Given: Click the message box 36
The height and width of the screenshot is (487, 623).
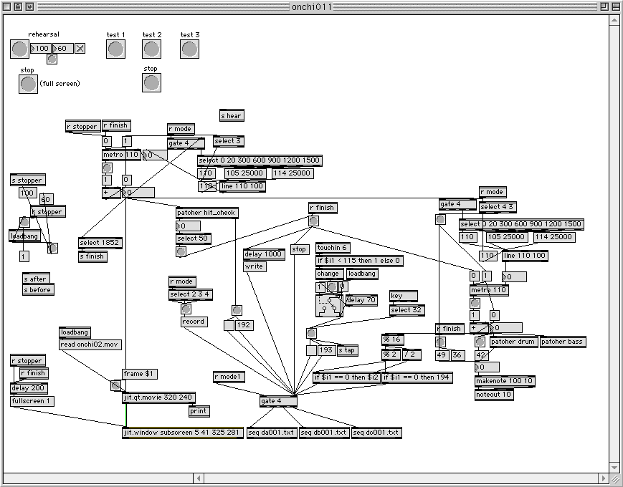Looking at the screenshot, I should pyautogui.click(x=457, y=355).
